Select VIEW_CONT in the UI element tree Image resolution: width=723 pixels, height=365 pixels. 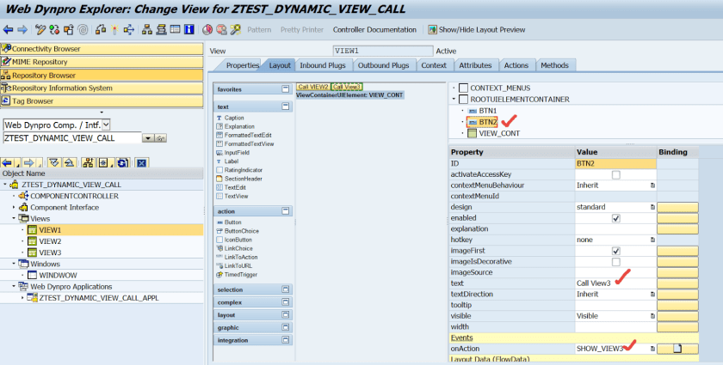499,133
